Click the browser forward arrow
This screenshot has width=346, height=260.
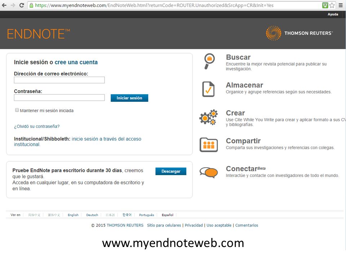13,5
